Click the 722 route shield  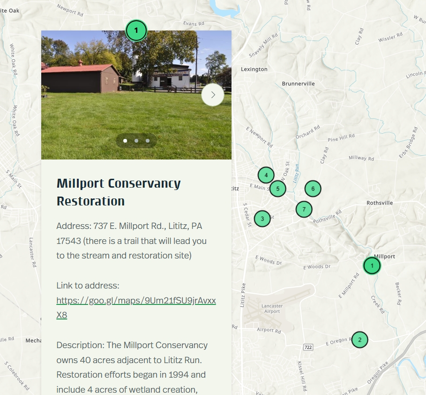pyautogui.click(x=308, y=347)
